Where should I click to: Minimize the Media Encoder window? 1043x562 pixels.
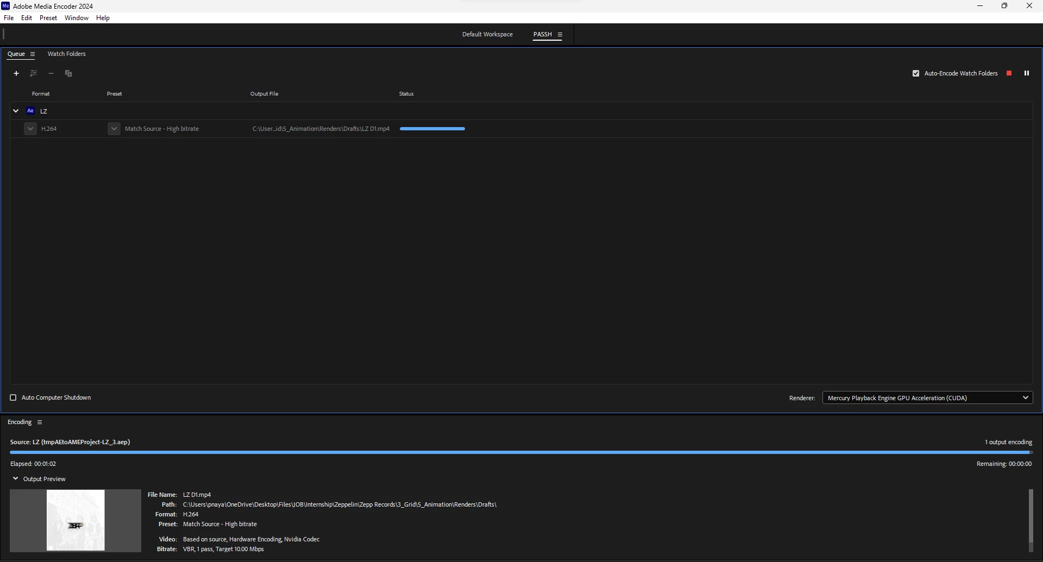pyautogui.click(x=980, y=6)
